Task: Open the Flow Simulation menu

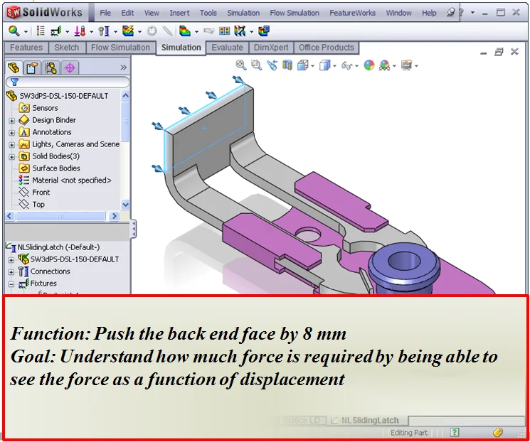Action: [x=294, y=13]
